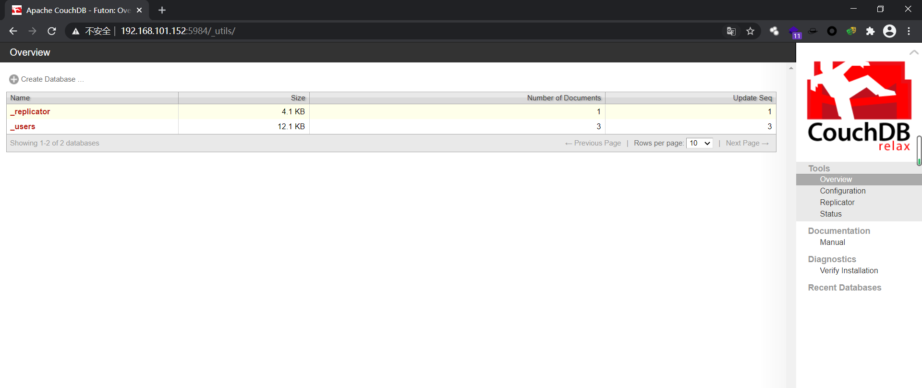This screenshot has height=388, width=922.
Task: Click the Overview page heading
Action: [x=30, y=52]
